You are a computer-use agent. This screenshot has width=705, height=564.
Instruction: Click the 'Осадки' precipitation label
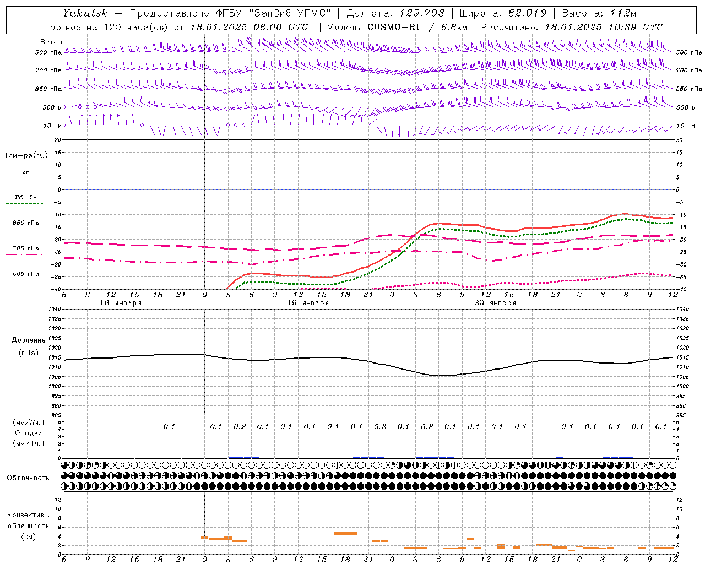(28, 433)
